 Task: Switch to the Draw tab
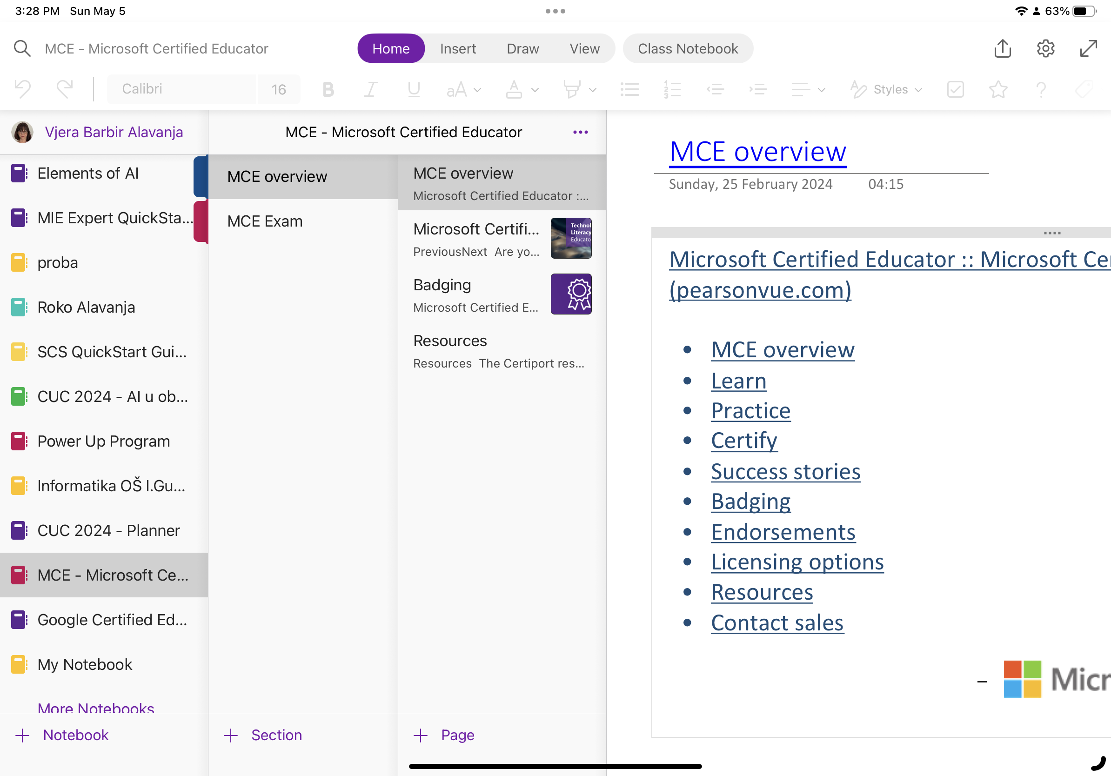point(522,48)
